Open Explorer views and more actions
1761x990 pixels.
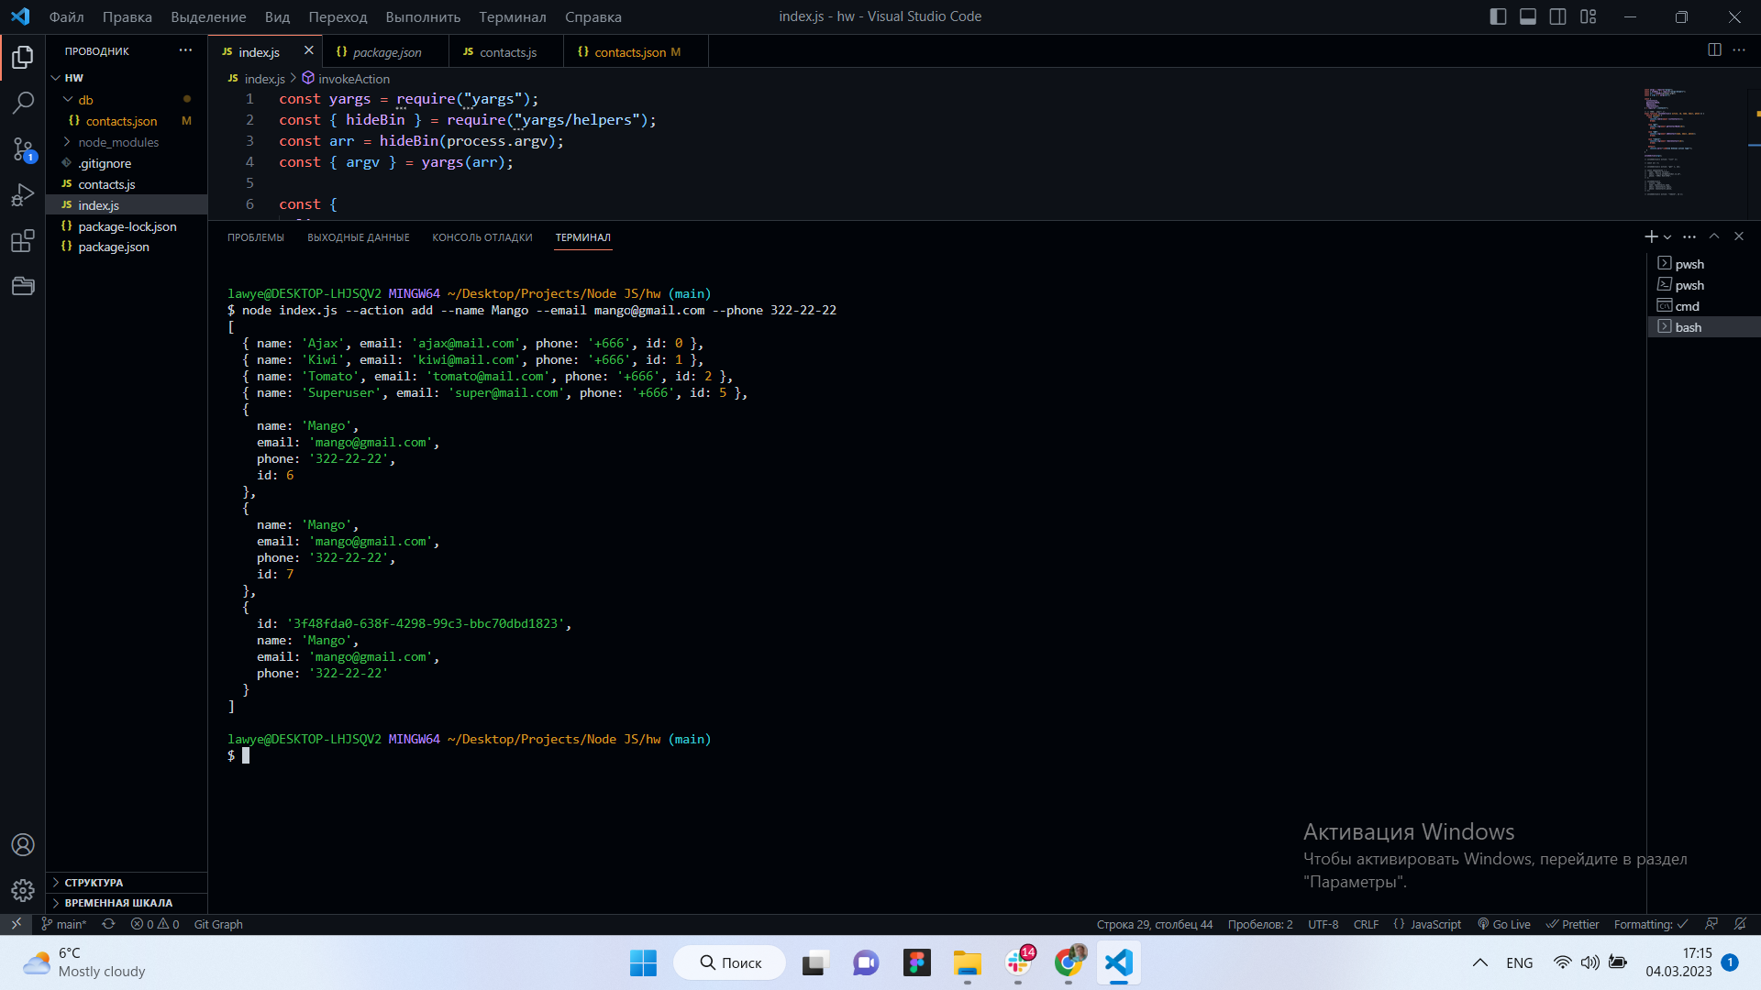point(185,50)
